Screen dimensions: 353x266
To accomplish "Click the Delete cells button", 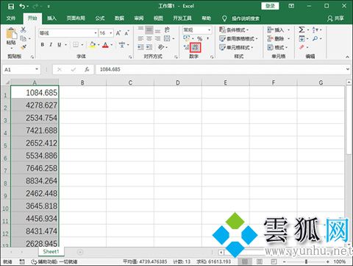I will tap(279, 38).
